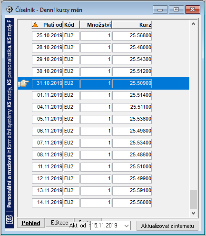206x236 pixels.
Task: Click the rate 25.59100 cell
Action: click(x=132, y=191)
